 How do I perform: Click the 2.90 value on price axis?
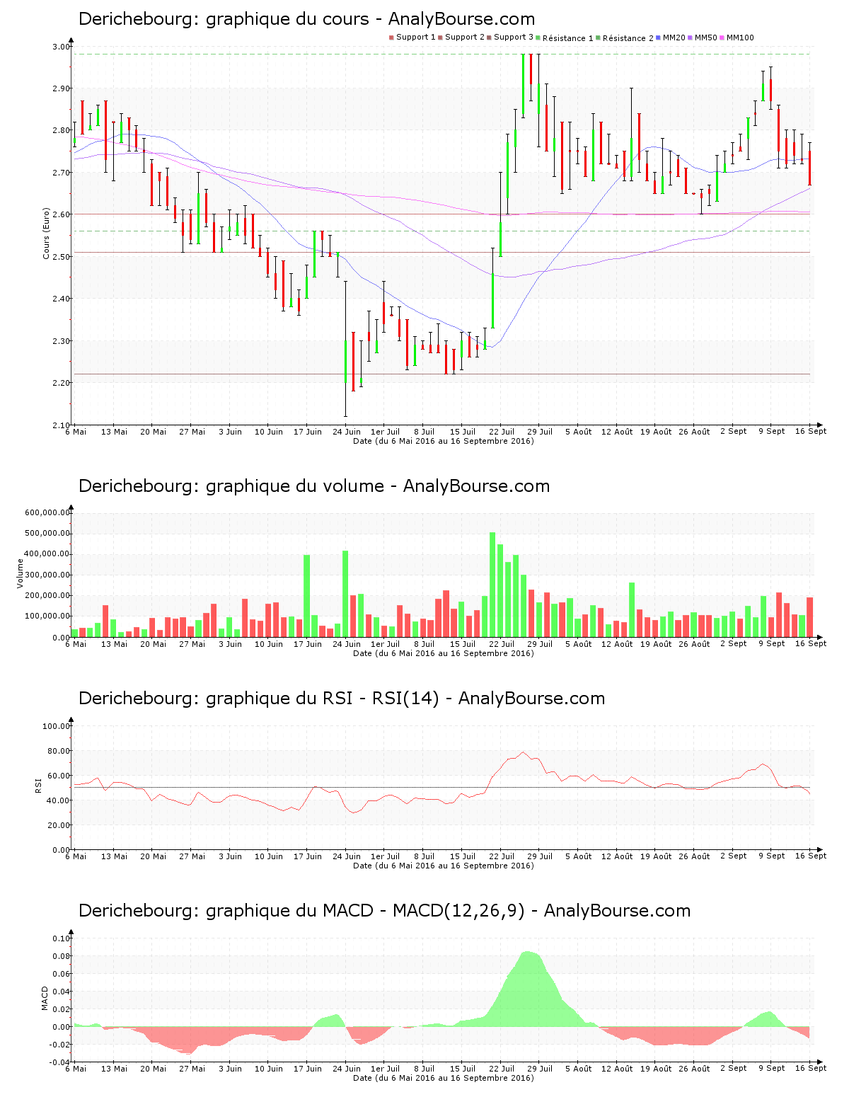point(62,88)
